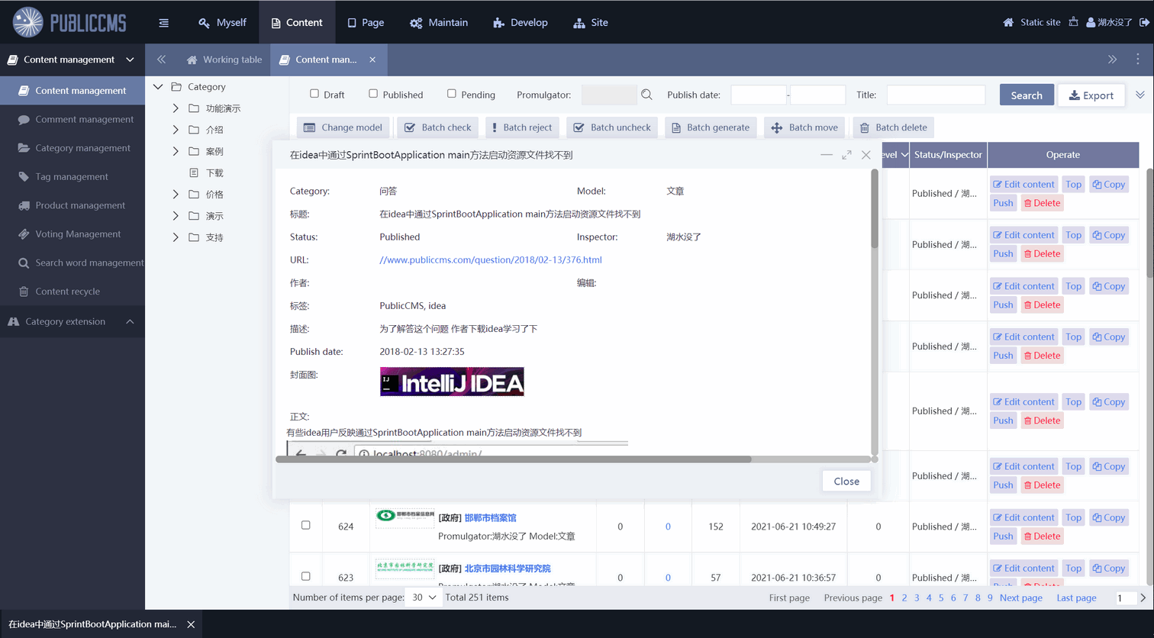Minimize the content detail dialog
Viewport: 1154px width, 638px height.
[x=827, y=155]
